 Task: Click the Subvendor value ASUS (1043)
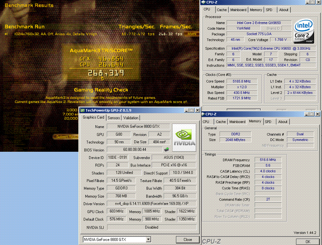[174, 157]
